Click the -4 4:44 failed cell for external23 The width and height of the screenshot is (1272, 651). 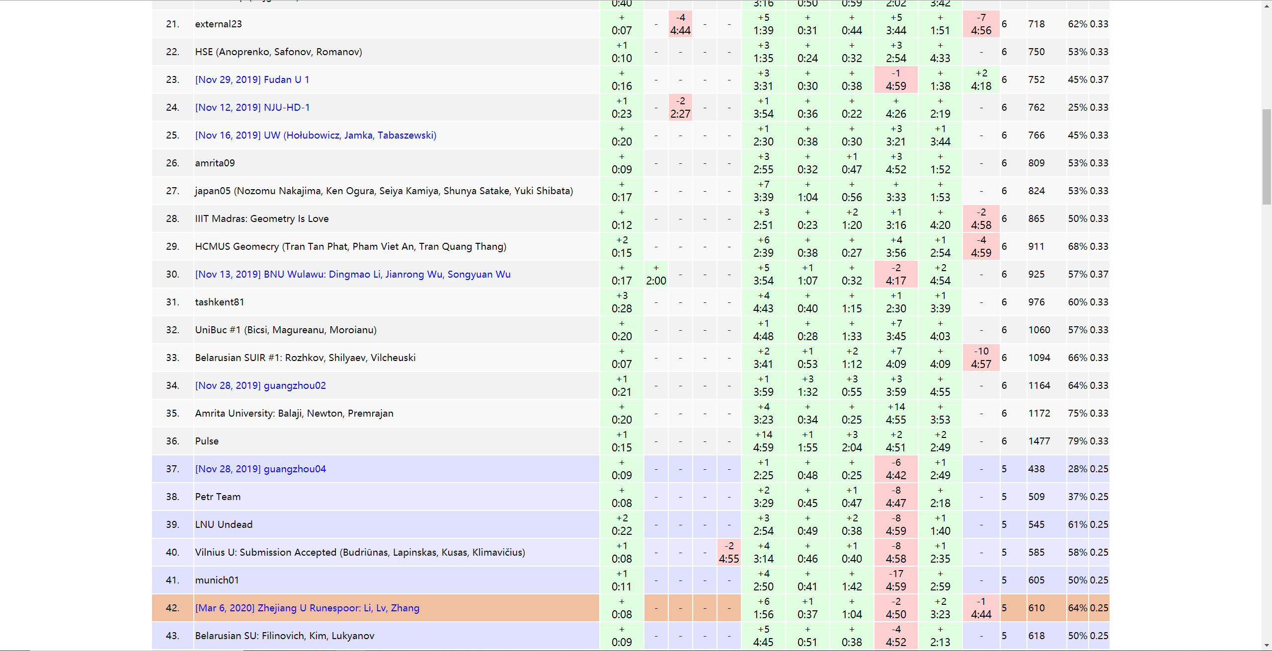[x=680, y=24]
